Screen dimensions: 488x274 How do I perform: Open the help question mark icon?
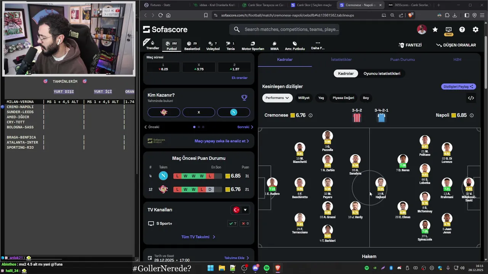click(462, 29)
